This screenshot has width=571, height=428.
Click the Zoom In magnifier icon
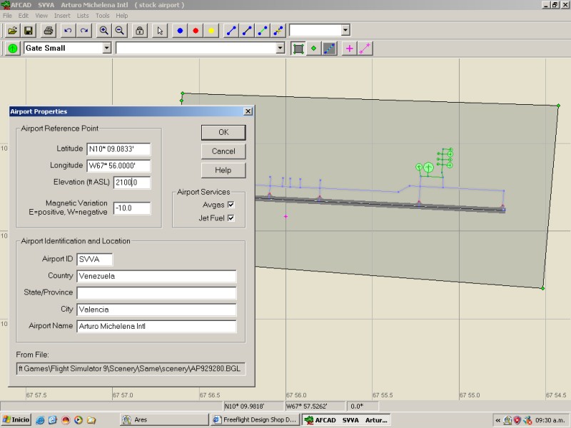(104, 31)
